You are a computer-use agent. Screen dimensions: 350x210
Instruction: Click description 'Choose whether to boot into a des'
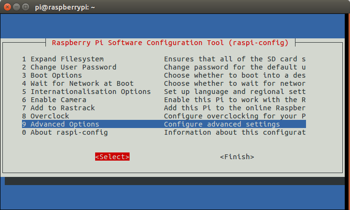(x=235, y=75)
